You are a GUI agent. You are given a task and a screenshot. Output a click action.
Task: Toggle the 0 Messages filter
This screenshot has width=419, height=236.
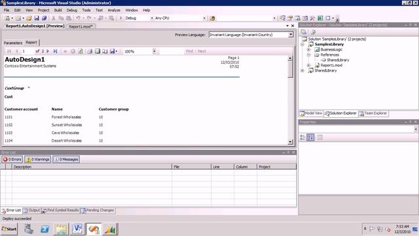pos(66,159)
